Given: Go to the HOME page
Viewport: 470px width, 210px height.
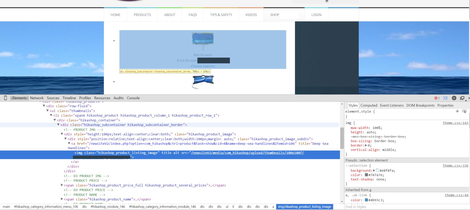Looking at the screenshot, I should [x=115, y=15].
